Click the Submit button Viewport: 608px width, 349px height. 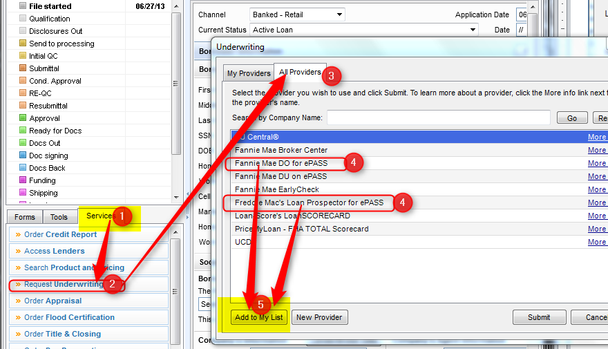click(x=539, y=317)
